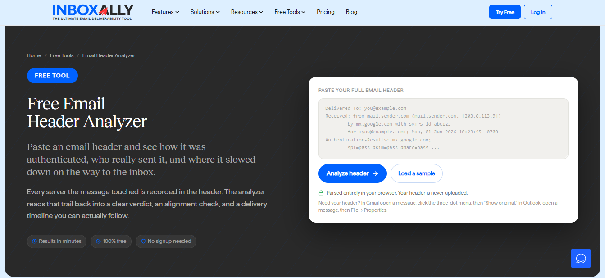Click 'The Ultimate Email Deliverability Tool' tagline
Screen dimensions: 605x278
[92, 19]
